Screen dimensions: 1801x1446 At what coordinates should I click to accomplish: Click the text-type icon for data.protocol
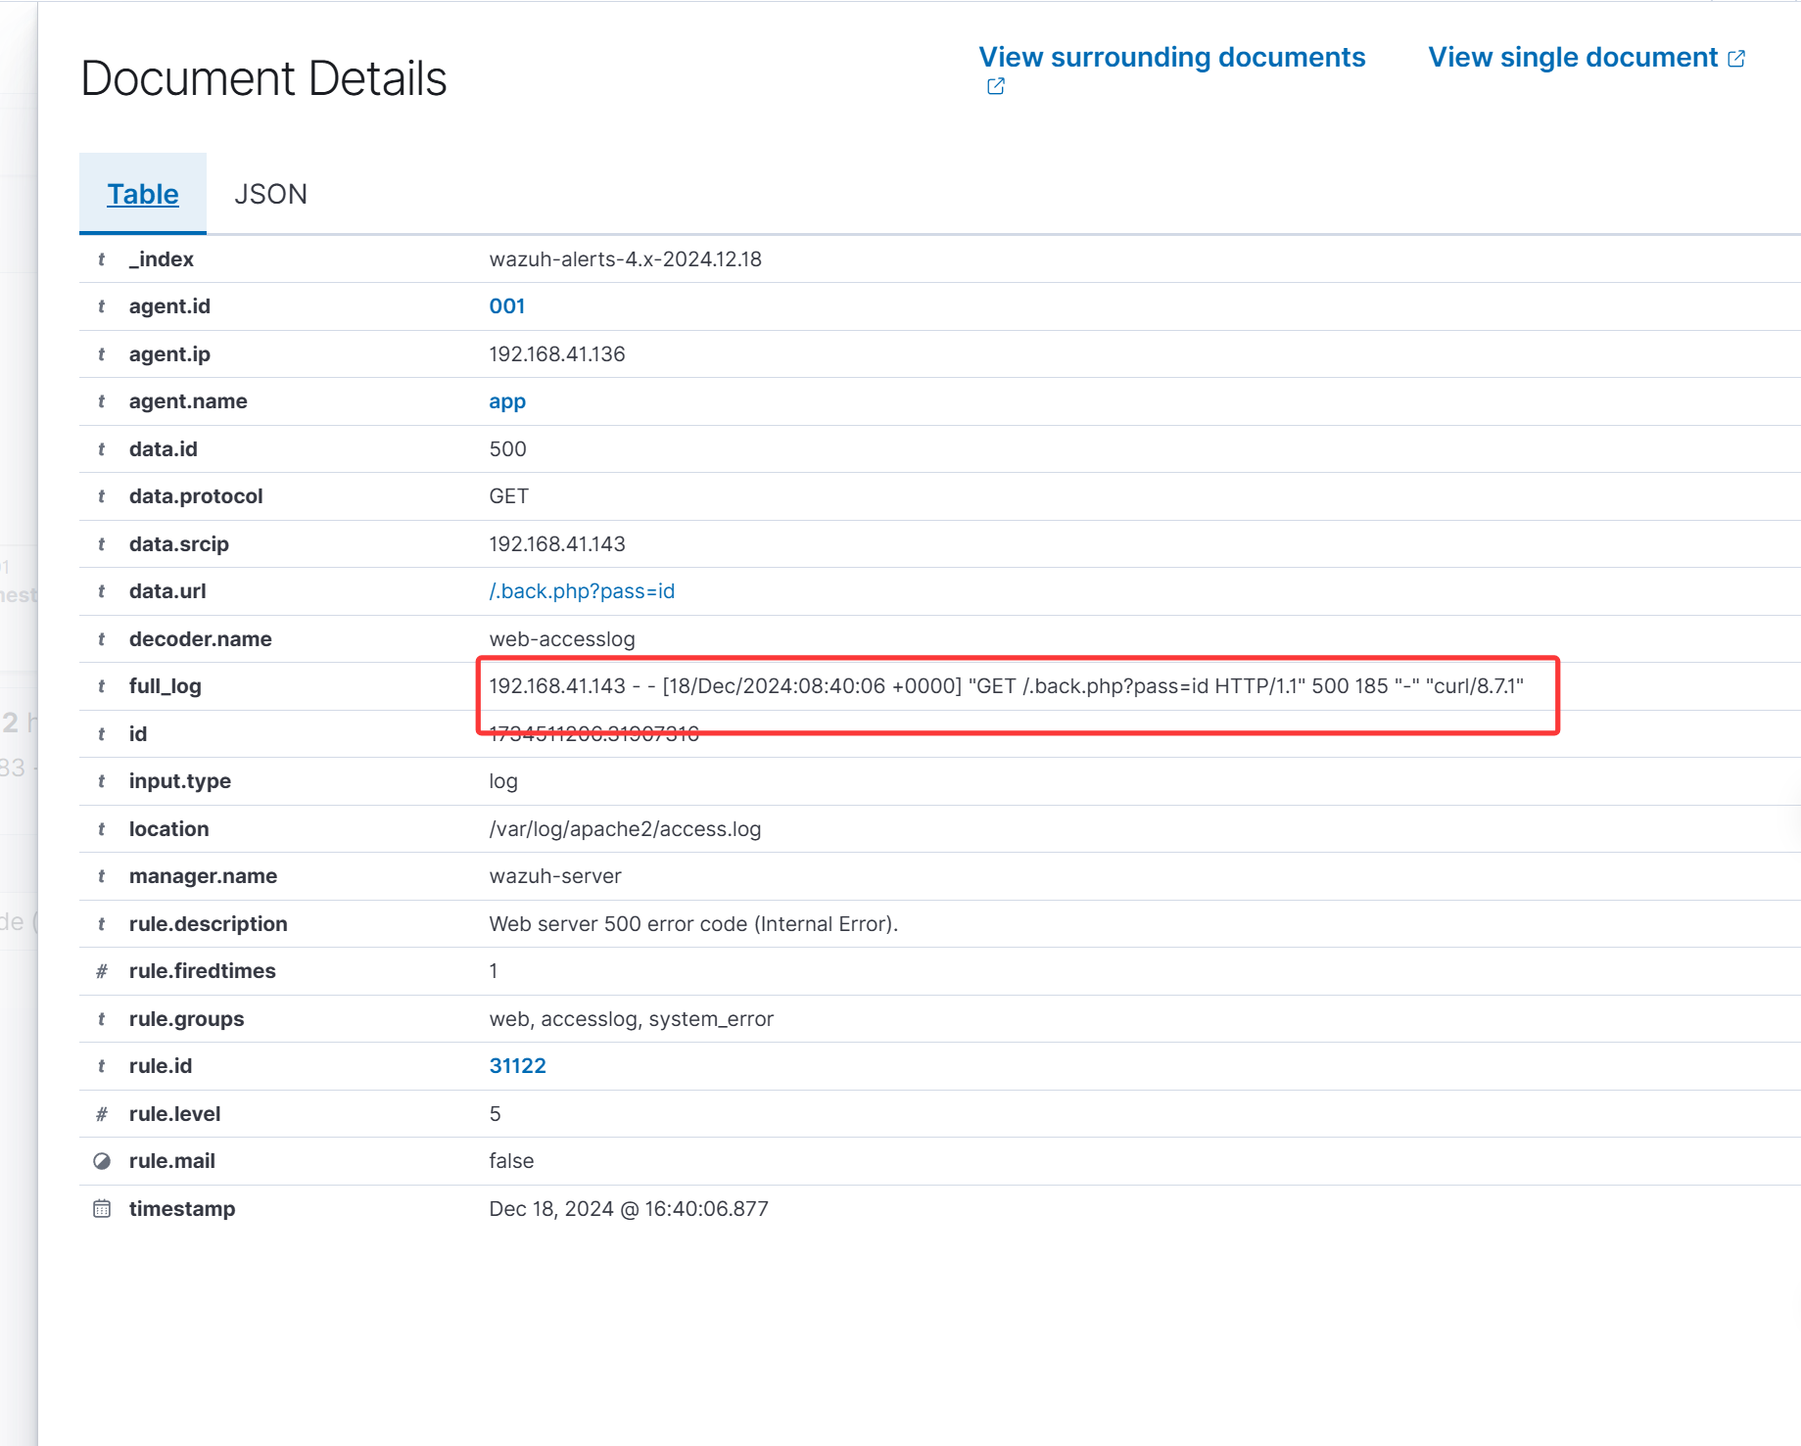click(101, 496)
